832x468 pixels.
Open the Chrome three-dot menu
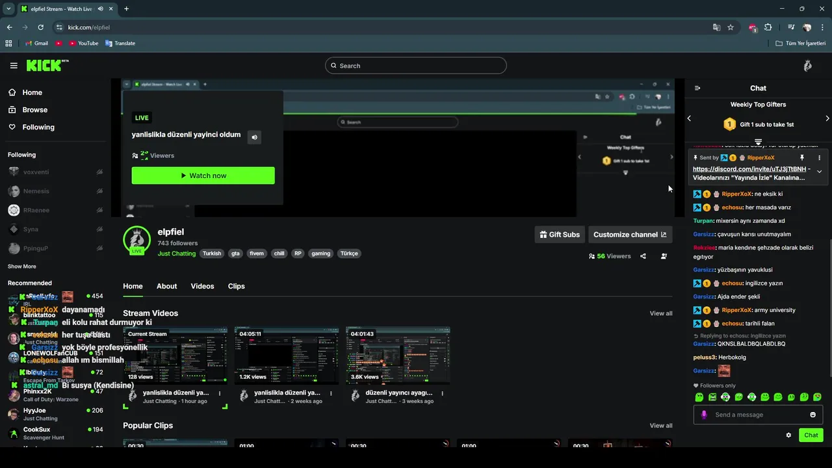(823, 27)
